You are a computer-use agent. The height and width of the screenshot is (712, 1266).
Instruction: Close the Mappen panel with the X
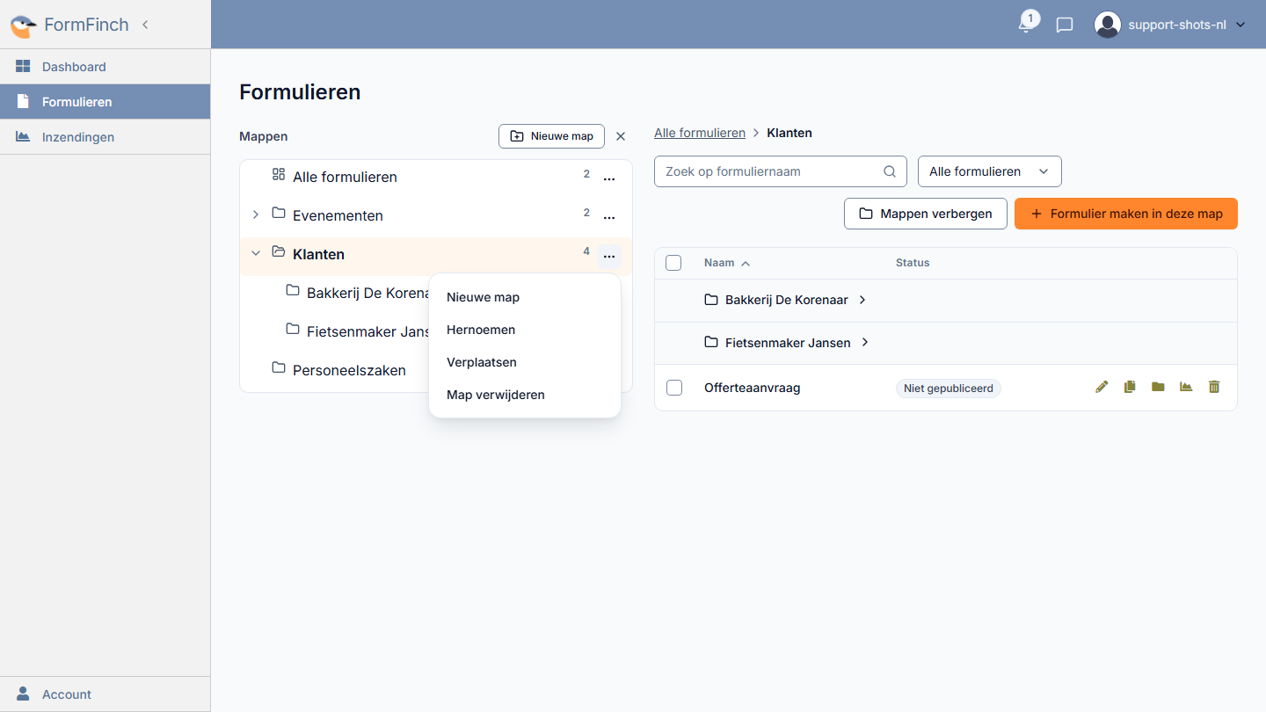[621, 136]
